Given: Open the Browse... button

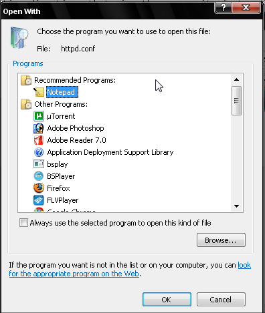Looking at the screenshot, I should [221, 240].
